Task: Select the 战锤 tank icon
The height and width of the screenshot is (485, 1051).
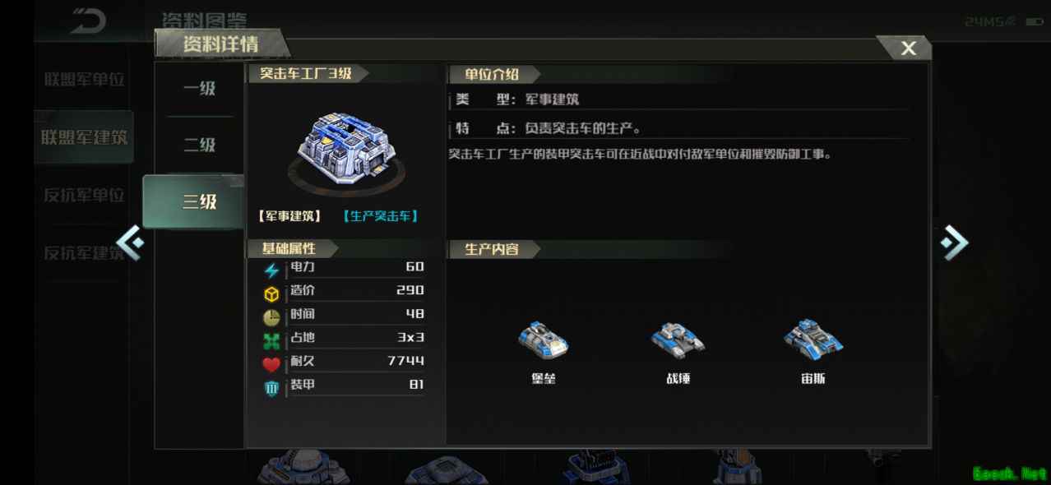Action: point(678,339)
